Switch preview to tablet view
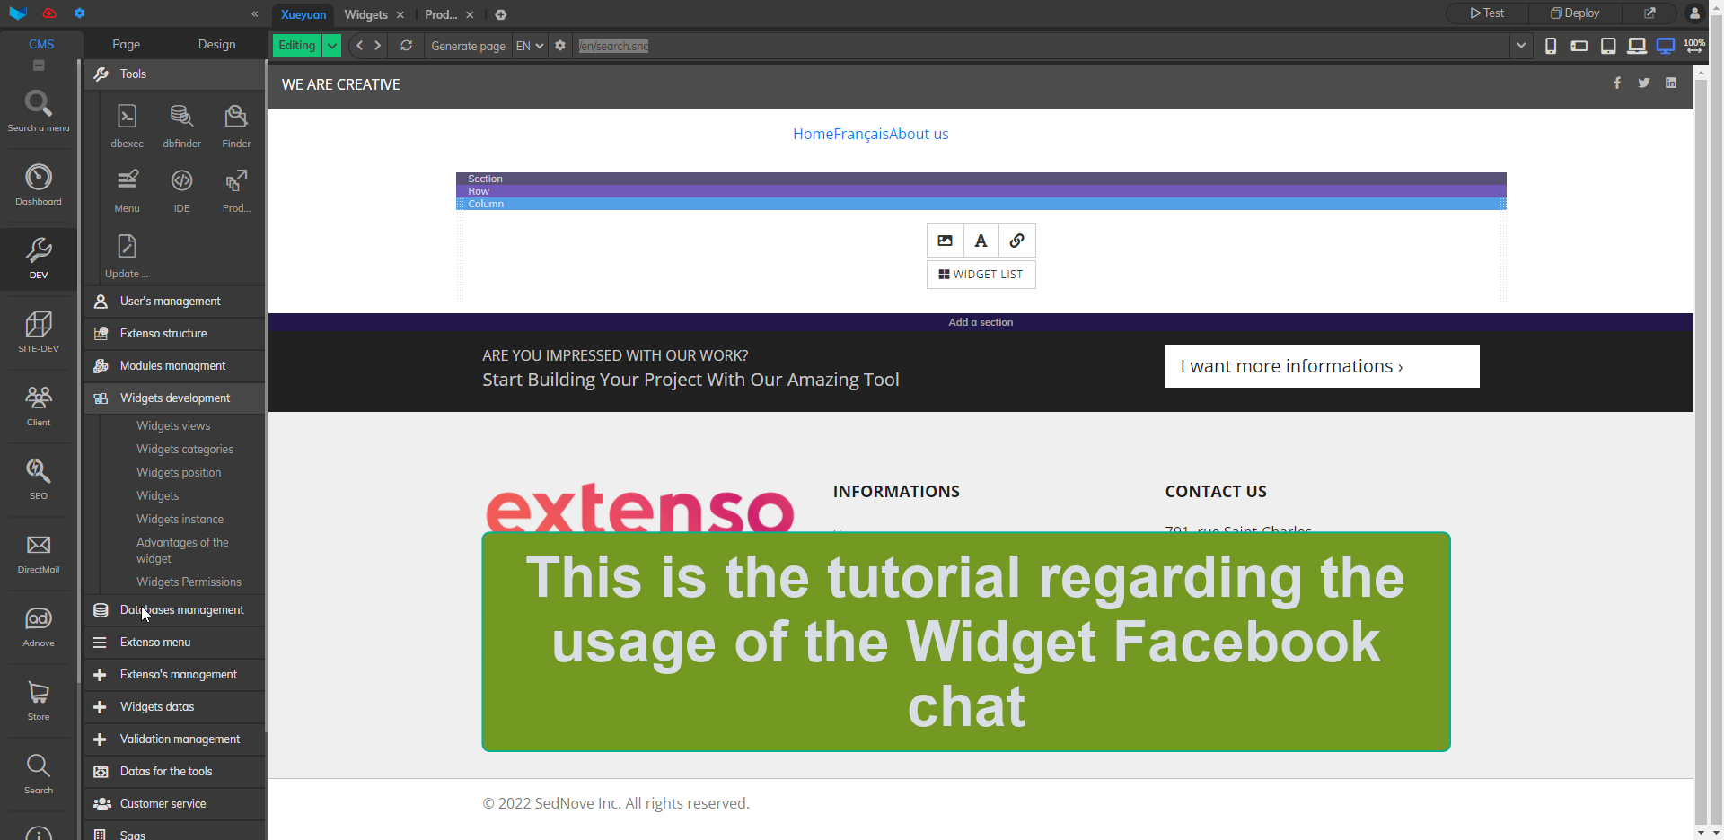The height and width of the screenshot is (840, 1724). pos(1608,46)
